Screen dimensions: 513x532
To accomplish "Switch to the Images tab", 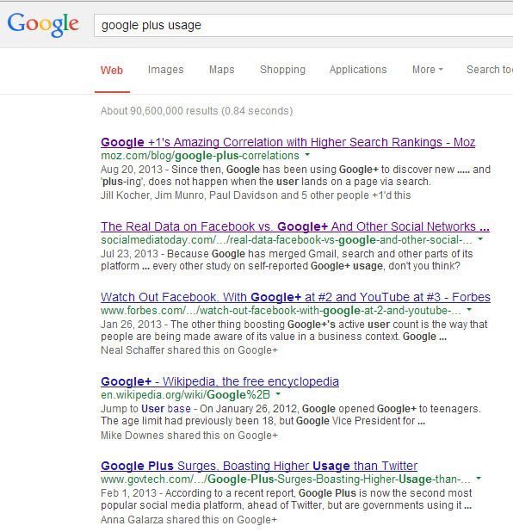I will [x=165, y=70].
